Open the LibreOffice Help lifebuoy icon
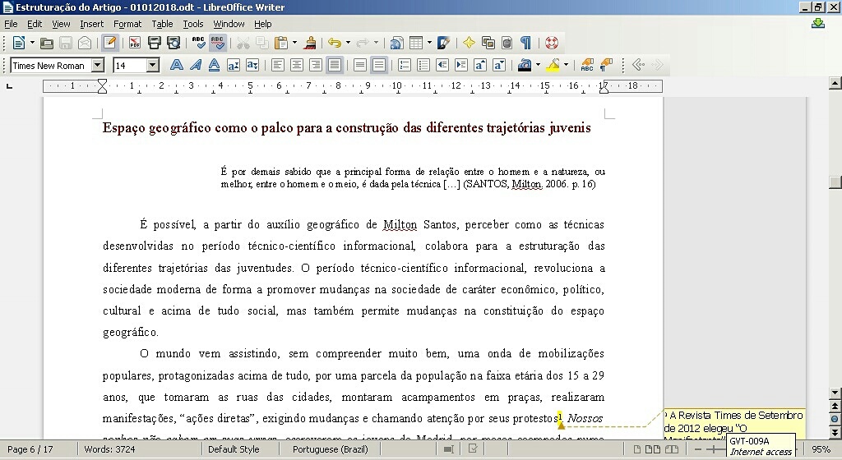This screenshot has height=460, width=842. [551, 43]
